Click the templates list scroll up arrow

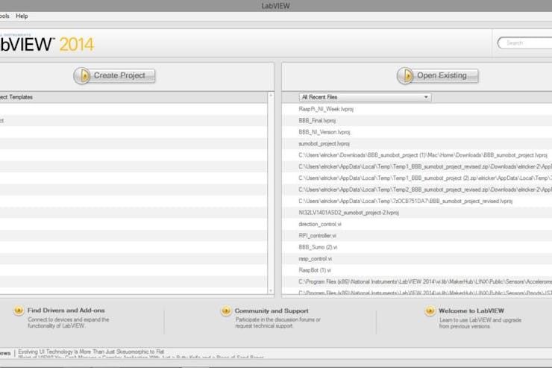pyautogui.click(x=271, y=96)
